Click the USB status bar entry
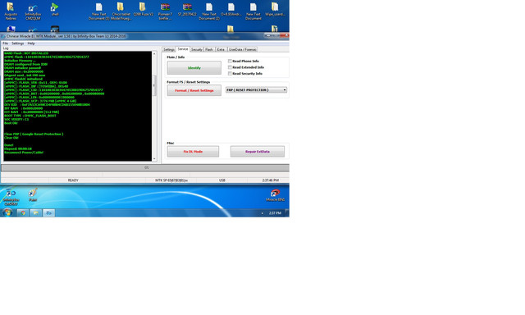The height and width of the screenshot is (315, 525). click(222, 180)
